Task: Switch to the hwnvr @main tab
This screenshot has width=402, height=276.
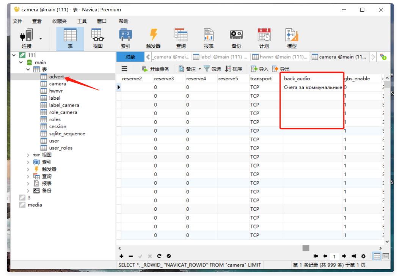Action: (280, 57)
